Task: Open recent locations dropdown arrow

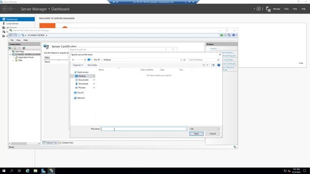Action: [82, 60]
